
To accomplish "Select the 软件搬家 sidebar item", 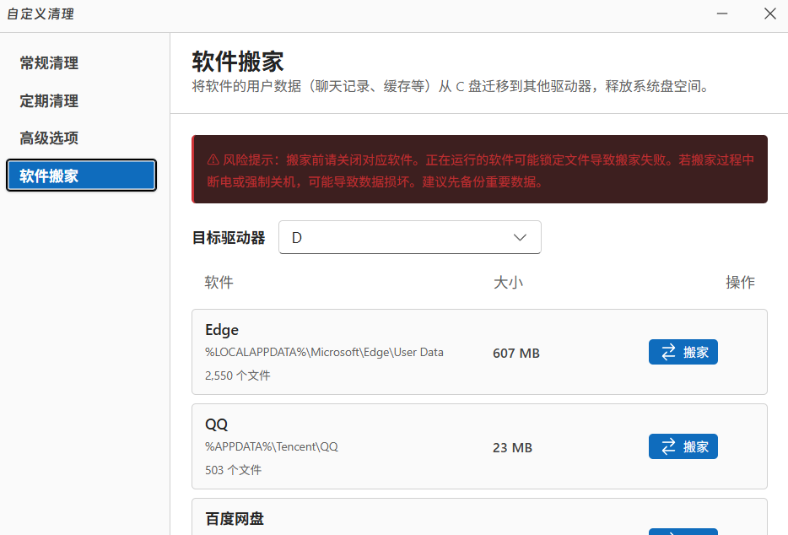I will pos(81,176).
